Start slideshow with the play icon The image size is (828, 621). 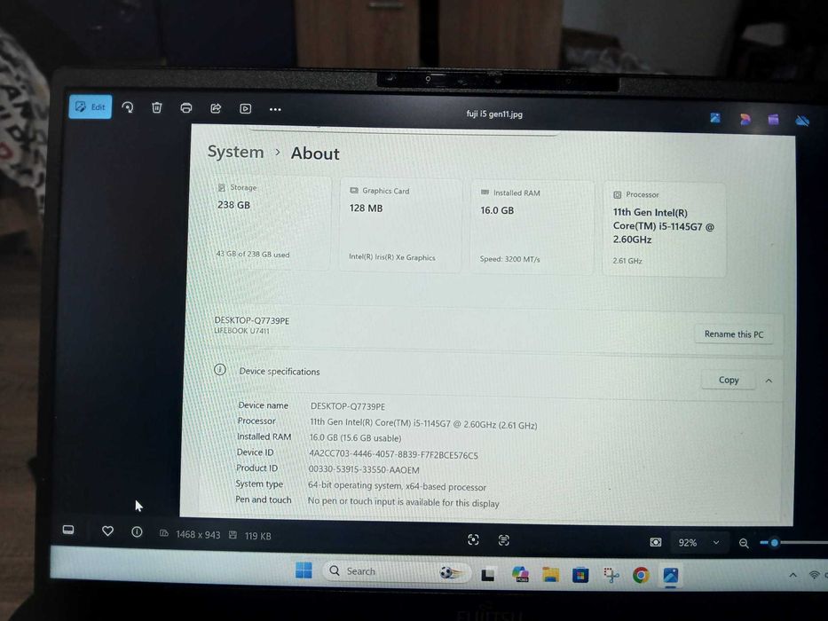click(x=245, y=109)
